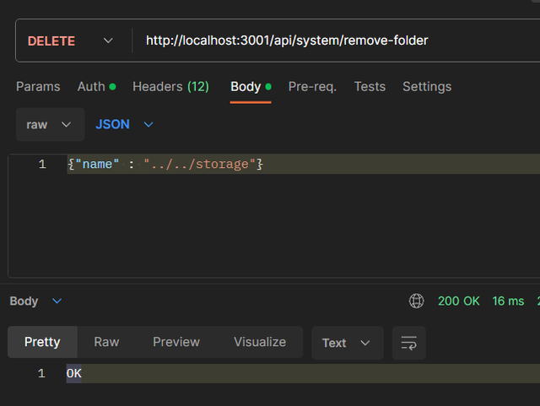Click the network globe icon

pyautogui.click(x=416, y=300)
